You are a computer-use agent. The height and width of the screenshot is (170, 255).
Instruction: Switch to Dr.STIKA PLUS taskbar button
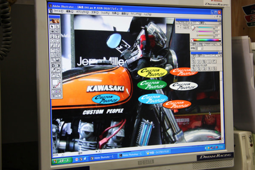[x=158, y=153]
